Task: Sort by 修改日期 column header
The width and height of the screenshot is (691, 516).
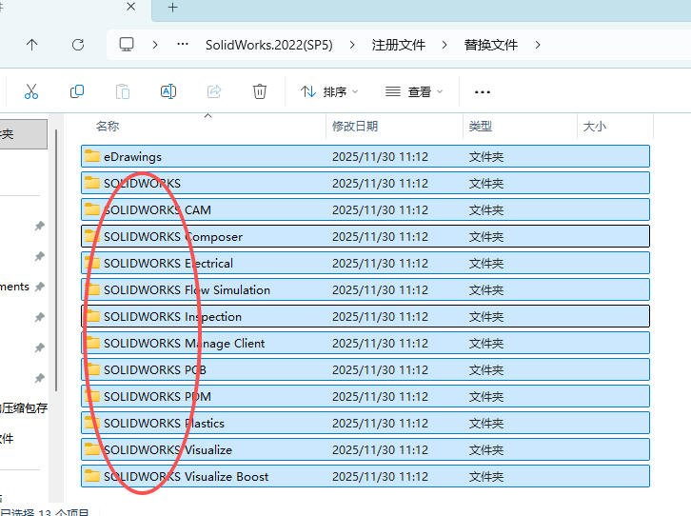Action: [x=355, y=127]
